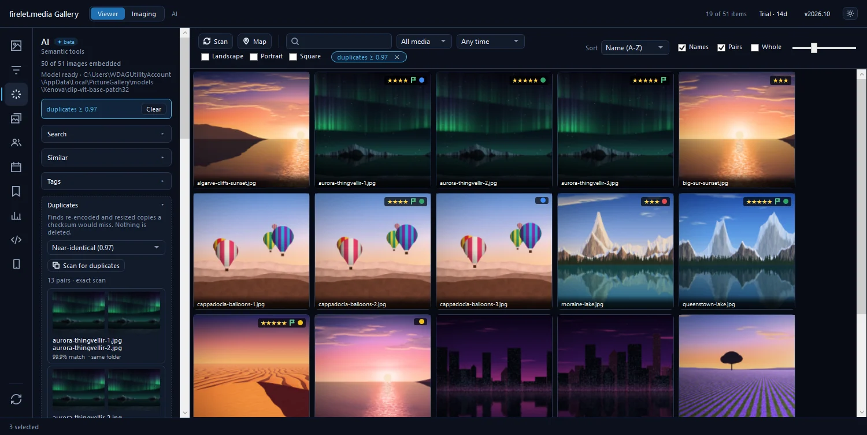Click the Scan toolbar button
Image resolution: width=867 pixels, height=435 pixels.
pos(216,42)
